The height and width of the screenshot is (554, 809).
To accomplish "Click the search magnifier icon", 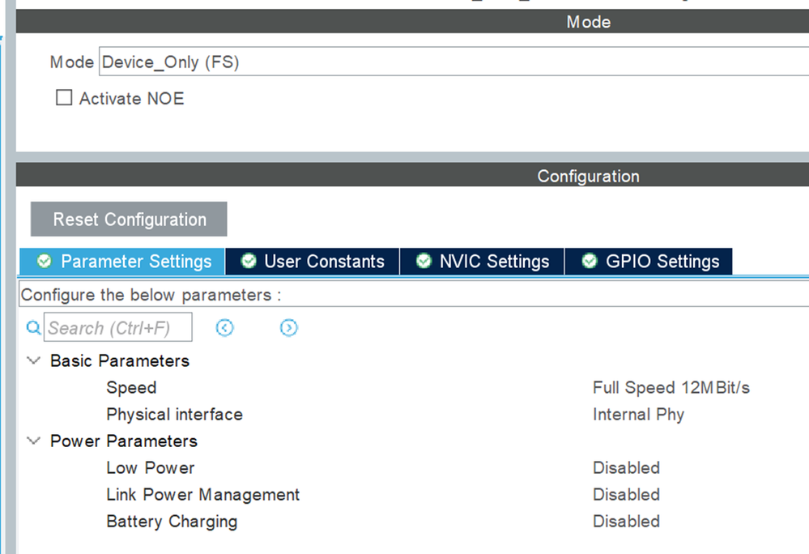I will 33,328.
